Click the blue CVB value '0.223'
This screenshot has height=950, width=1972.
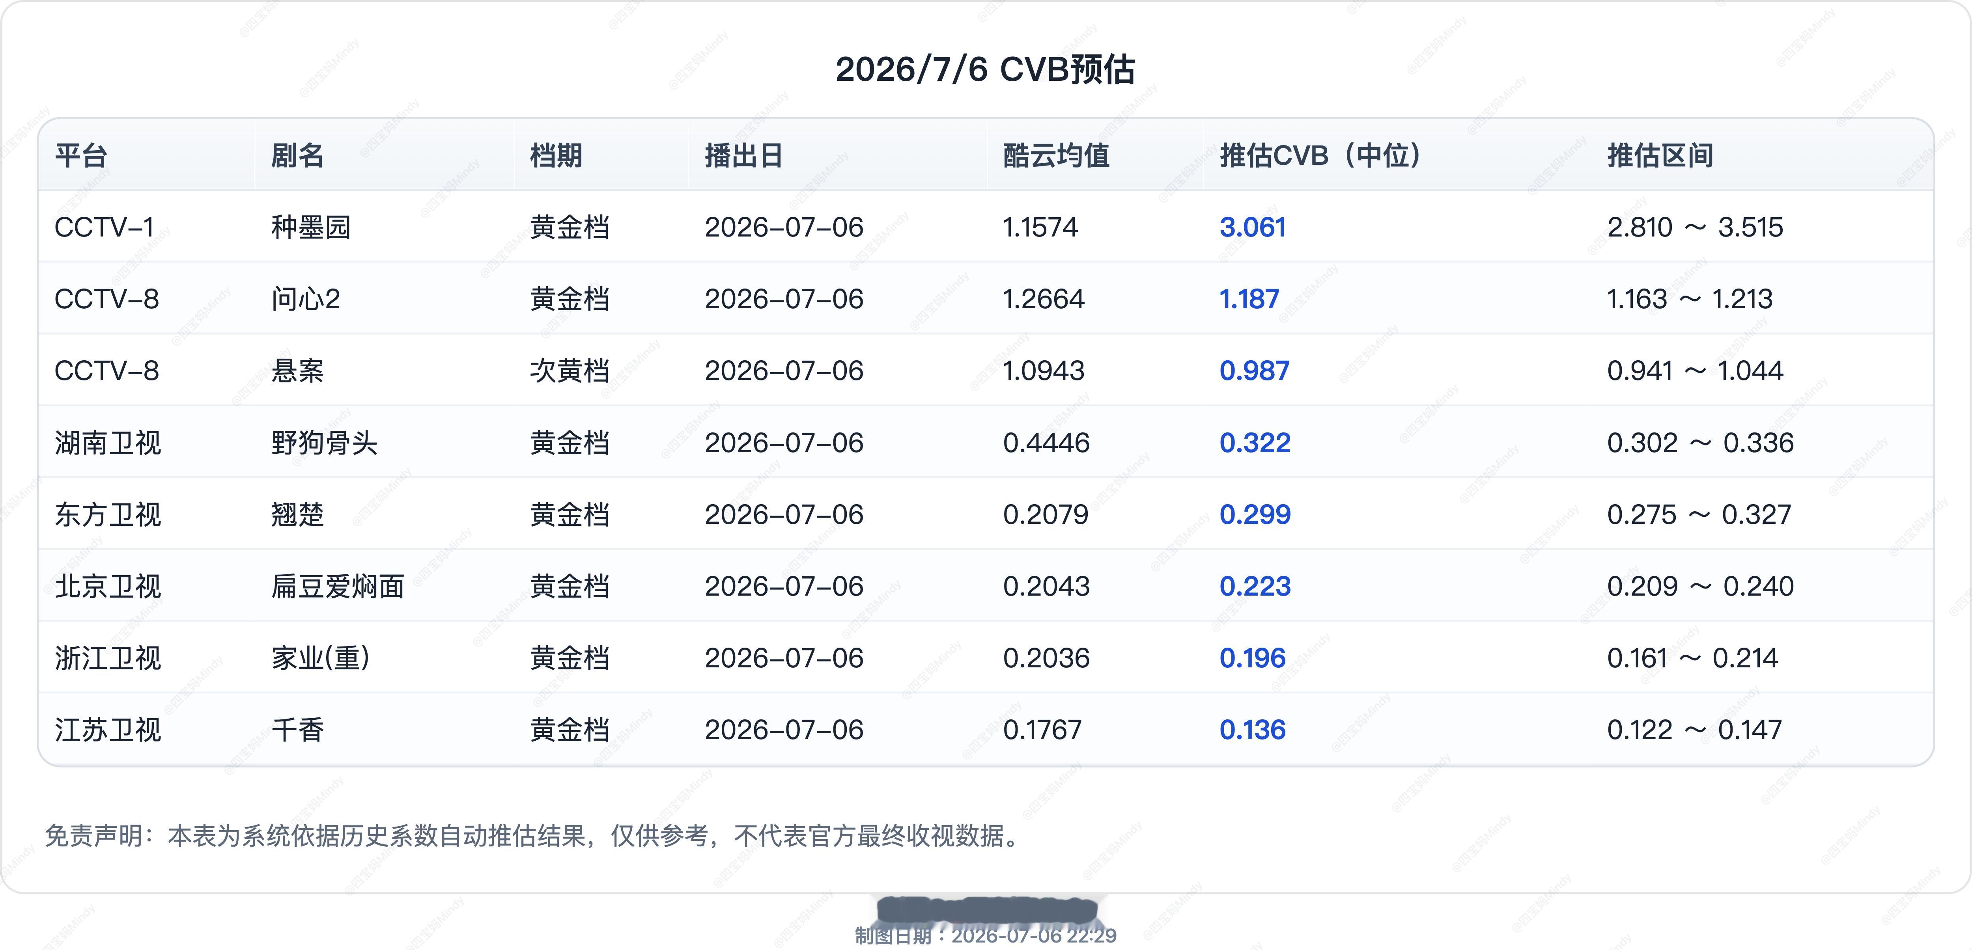click(x=1255, y=587)
